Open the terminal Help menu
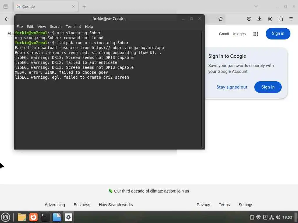Screen dimensions: 298x223 (x=89, y=26)
